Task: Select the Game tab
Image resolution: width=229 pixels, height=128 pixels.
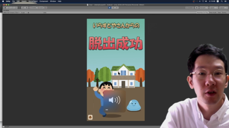Action: [x=6, y=10]
